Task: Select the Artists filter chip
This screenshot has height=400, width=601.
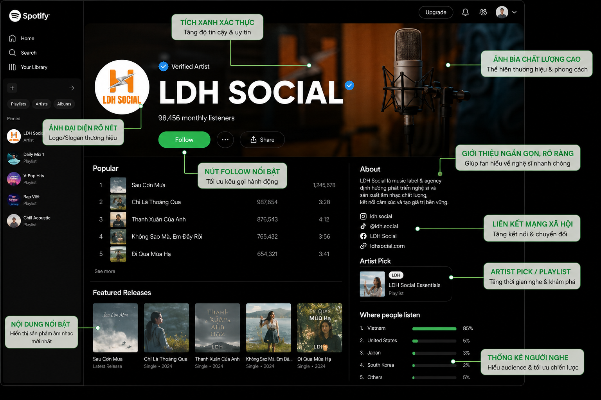Action: click(41, 104)
